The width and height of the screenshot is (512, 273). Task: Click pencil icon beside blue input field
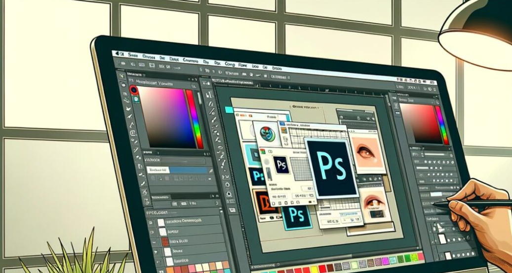tap(211, 171)
